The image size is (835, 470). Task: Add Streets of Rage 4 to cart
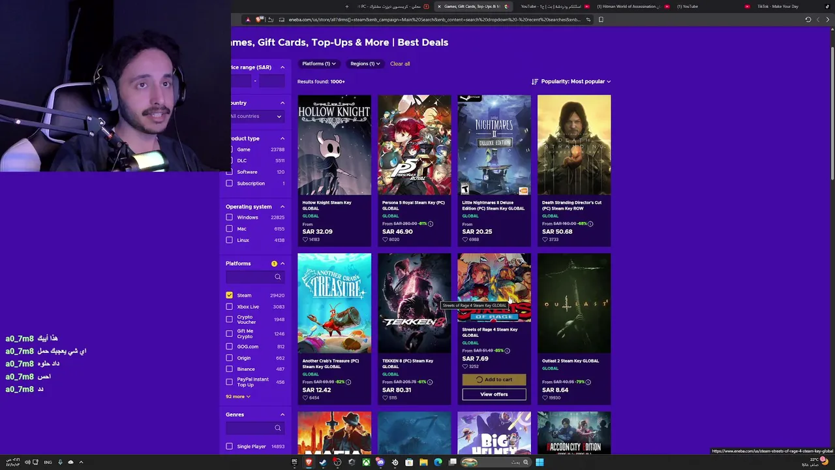pyautogui.click(x=494, y=379)
